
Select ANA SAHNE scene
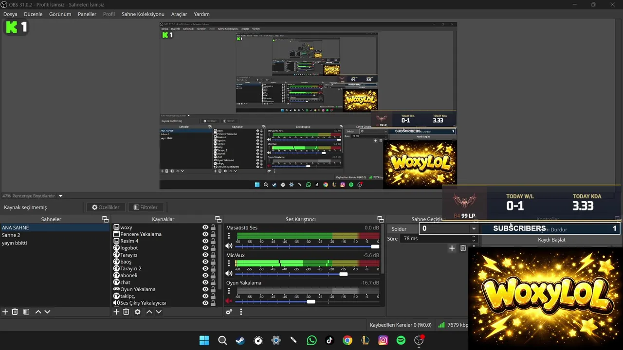55,227
